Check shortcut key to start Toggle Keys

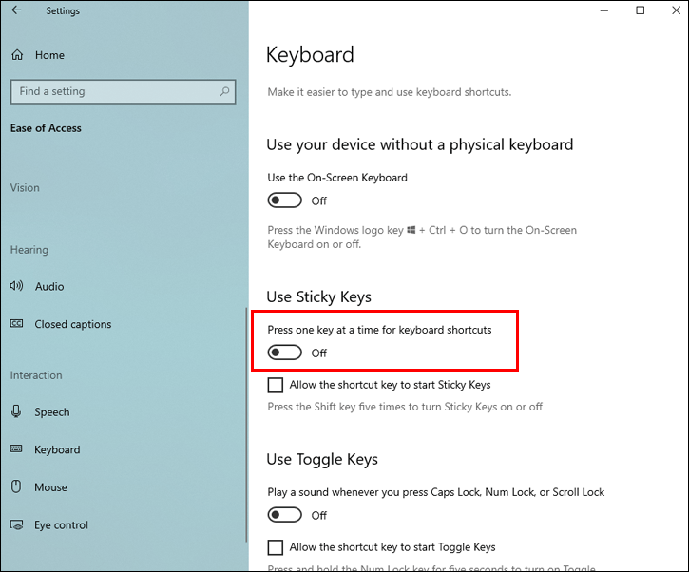point(276,547)
